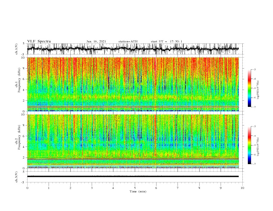This screenshot has height=211, width=273.
Task: Click the ch.3 flat black waveform trace
Action: click(x=133, y=177)
